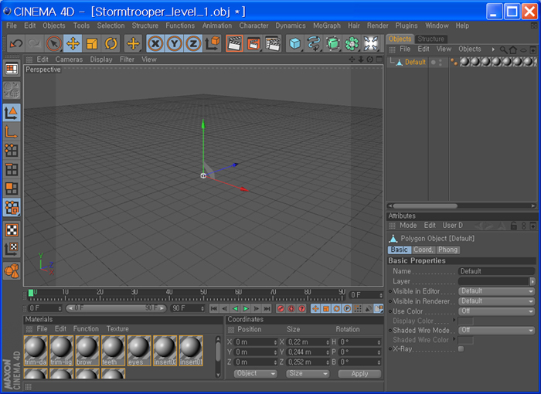Toggle the X-Ray checkbox
This screenshot has height=394, width=541.
click(461, 348)
